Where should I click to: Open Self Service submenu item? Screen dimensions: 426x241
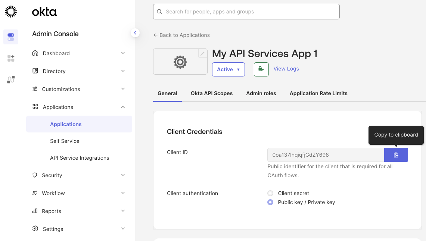pos(65,141)
